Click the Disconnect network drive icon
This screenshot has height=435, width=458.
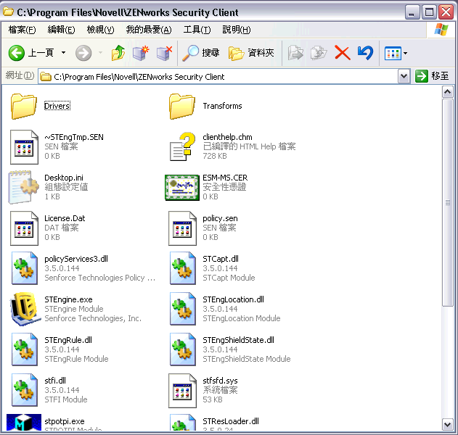click(164, 53)
